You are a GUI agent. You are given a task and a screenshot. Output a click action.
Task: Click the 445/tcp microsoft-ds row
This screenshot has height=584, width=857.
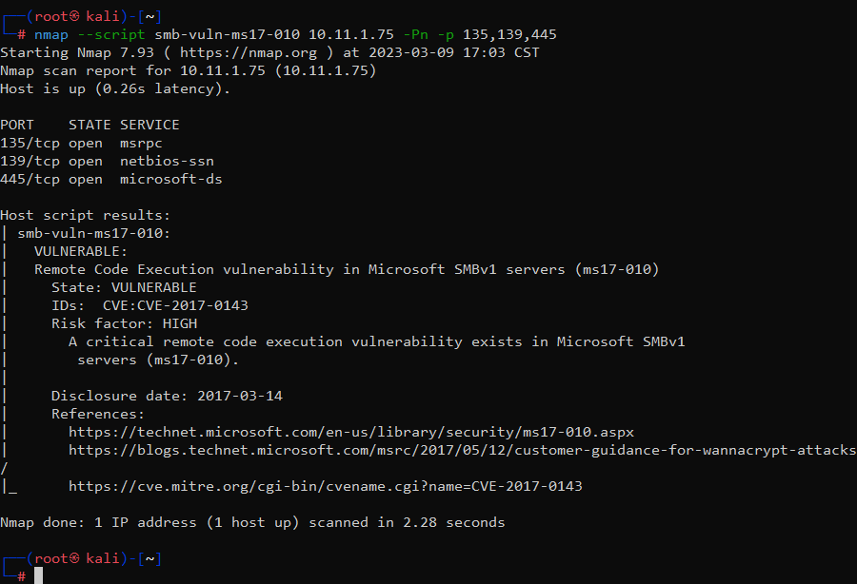click(111, 180)
